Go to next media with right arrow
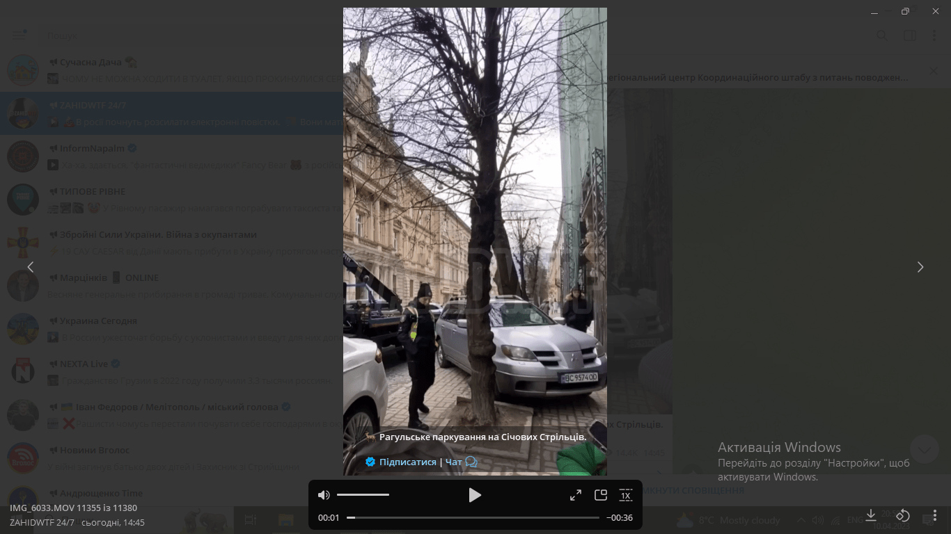This screenshot has height=534, width=951. (x=920, y=267)
